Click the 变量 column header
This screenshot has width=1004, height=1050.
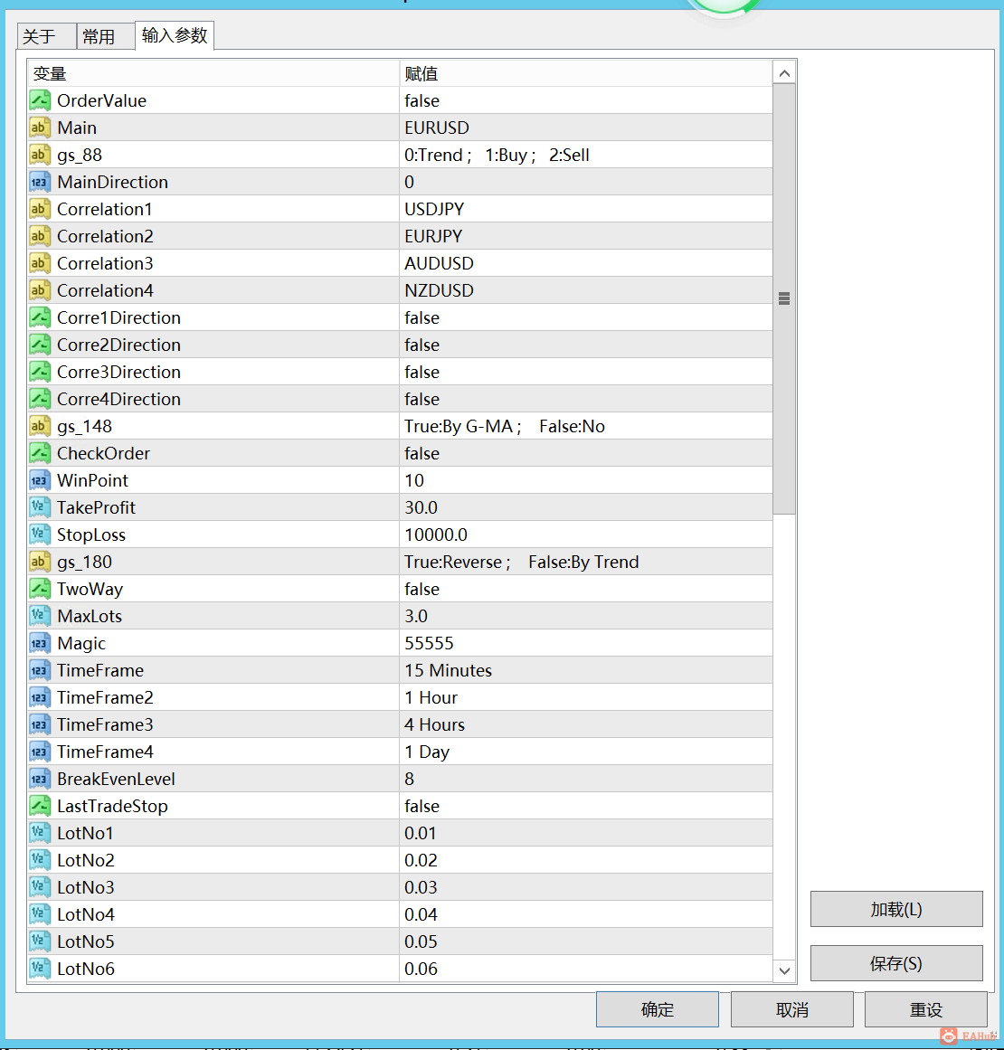pyautogui.click(x=213, y=73)
